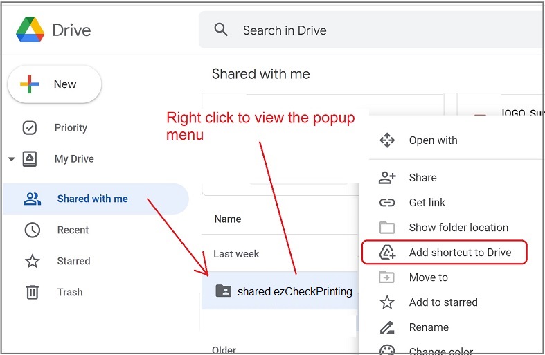This screenshot has width=545, height=355.
Task: Click the Share add-person icon
Action: 387,178
